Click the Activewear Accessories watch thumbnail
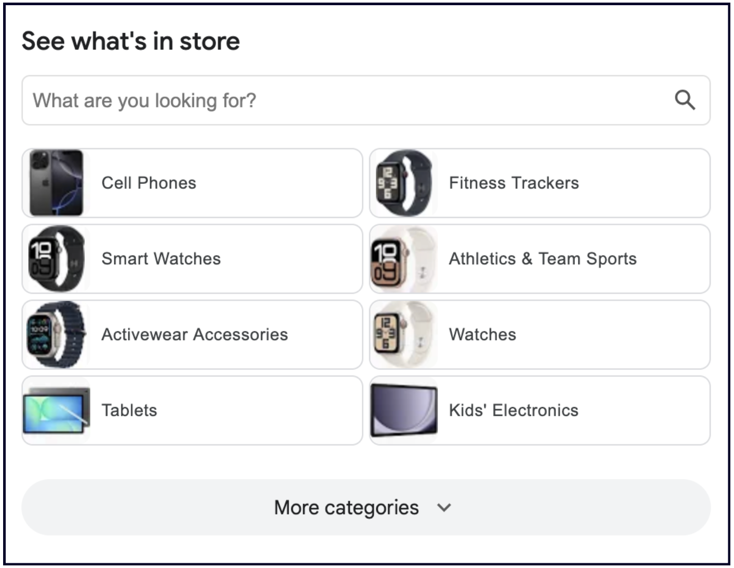Image resolution: width=734 pixels, height=568 pixels. coord(56,334)
